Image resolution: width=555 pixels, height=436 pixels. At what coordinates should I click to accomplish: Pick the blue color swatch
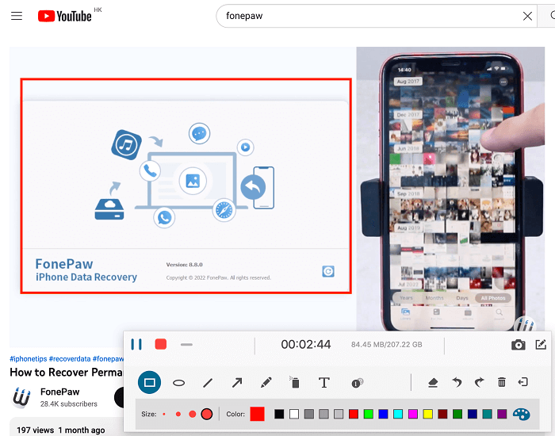pyautogui.click(x=383, y=414)
